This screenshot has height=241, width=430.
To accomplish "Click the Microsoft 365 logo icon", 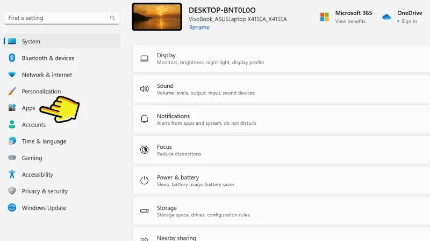I will click(324, 17).
